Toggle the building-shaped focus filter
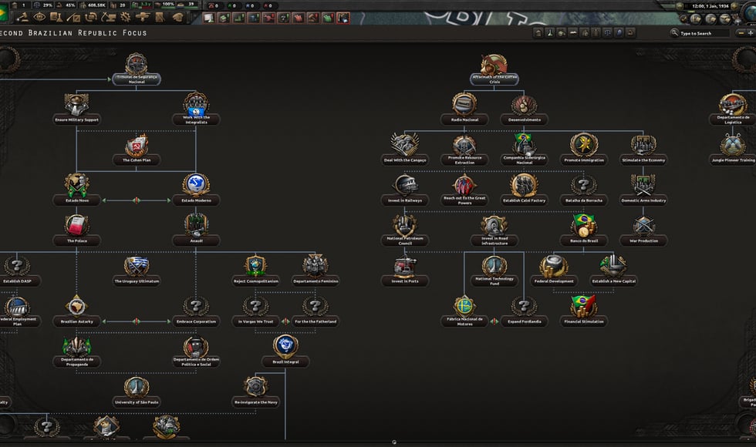This screenshot has height=447, width=756. tap(538, 32)
